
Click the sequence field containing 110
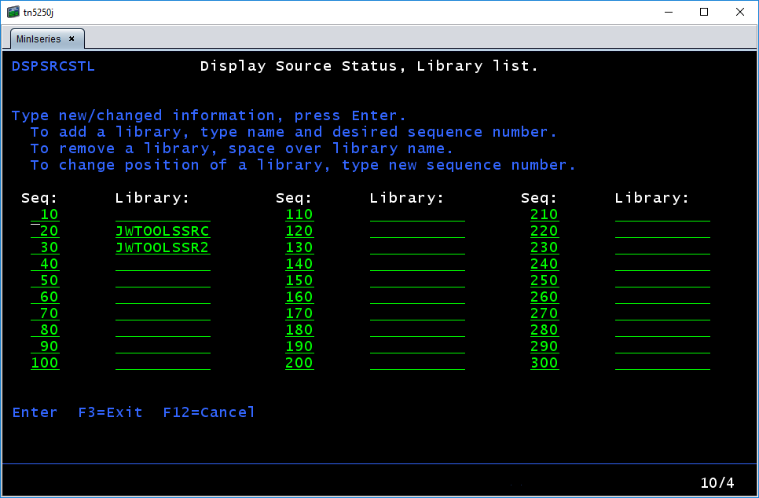tap(299, 214)
